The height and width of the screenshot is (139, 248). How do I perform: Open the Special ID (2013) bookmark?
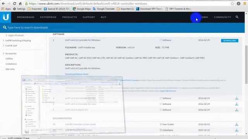(57, 9)
